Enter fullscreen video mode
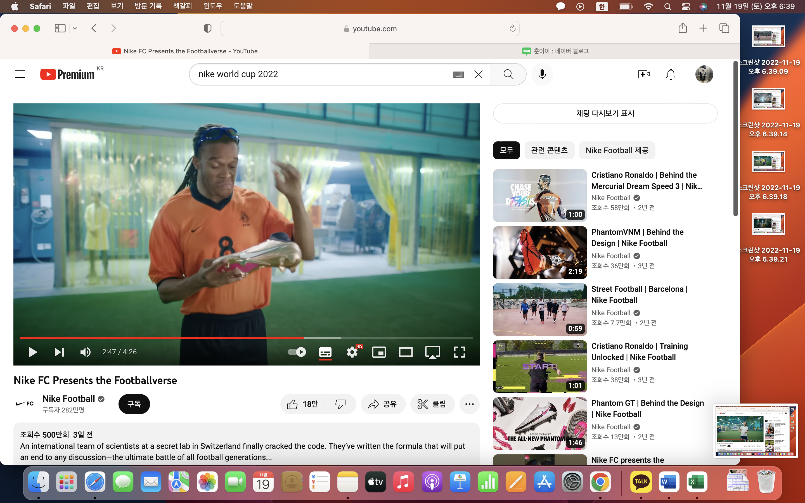The width and height of the screenshot is (805, 503). pos(460,352)
